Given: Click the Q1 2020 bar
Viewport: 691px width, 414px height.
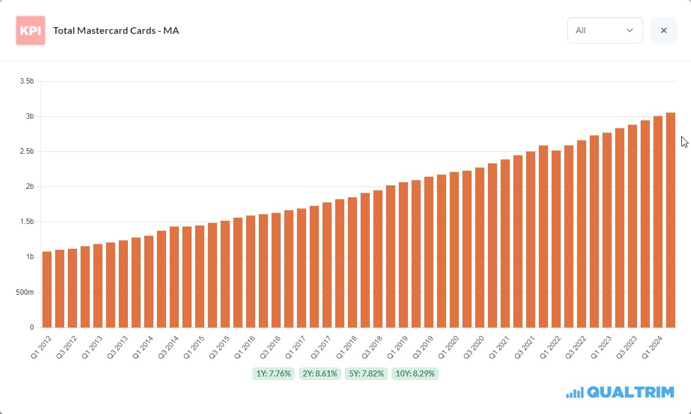Looking at the screenshot, I should point(454,249).
